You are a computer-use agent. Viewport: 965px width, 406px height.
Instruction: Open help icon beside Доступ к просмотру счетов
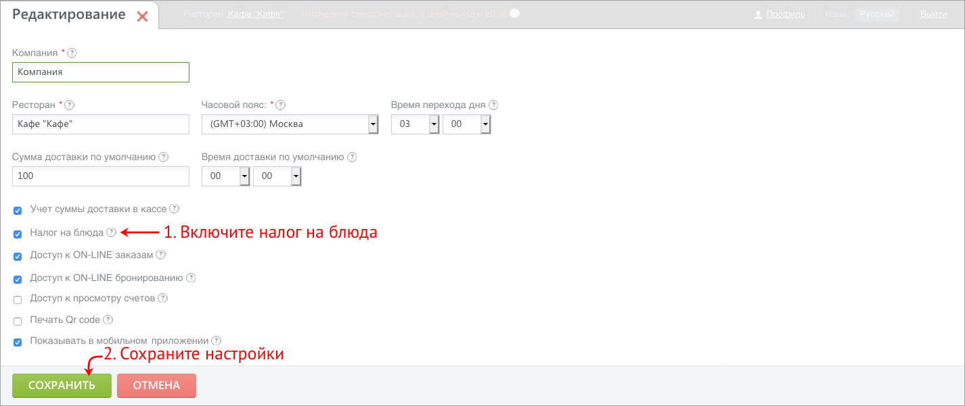(x=163, y=298)
